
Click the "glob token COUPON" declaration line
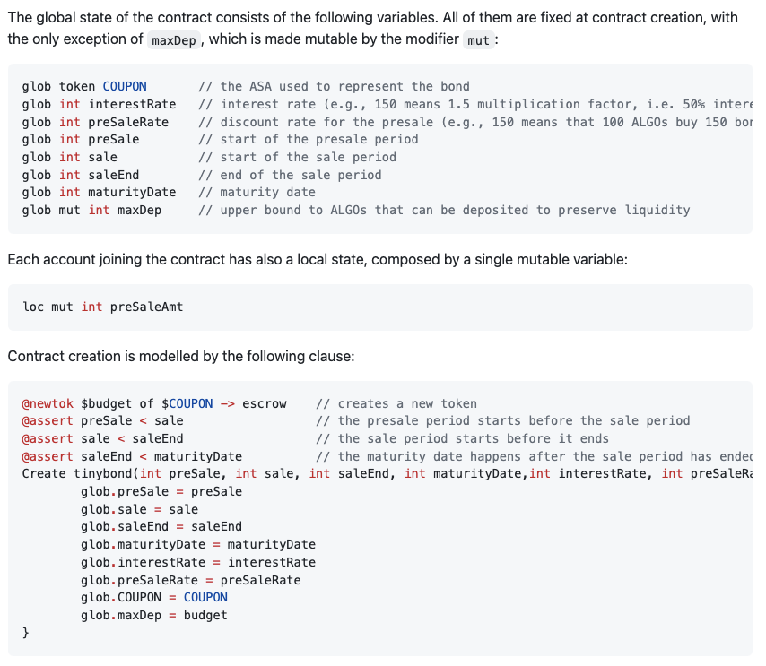coord(84,87)
